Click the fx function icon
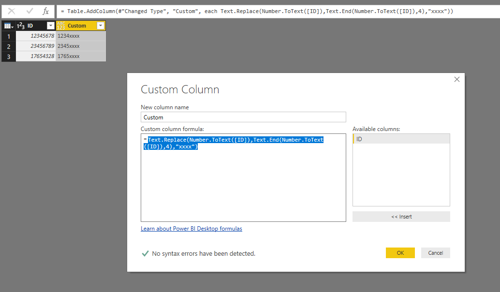 pyautogui.click(x=46, y=11)
